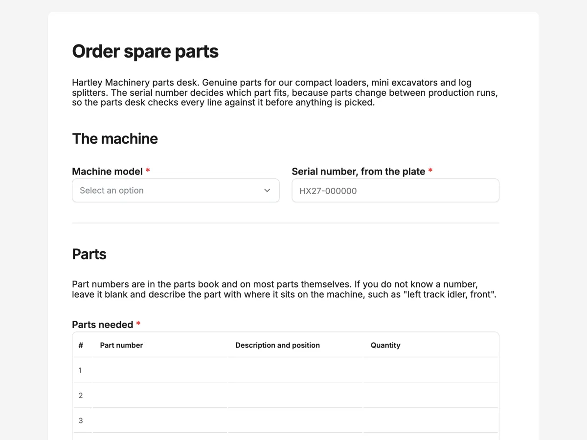Click row 3 Description and position cell
The image size is (587, 440).
(x=295, y=420)
